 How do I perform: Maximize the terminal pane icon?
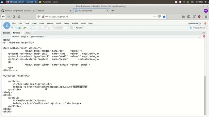tap(204, 33)
